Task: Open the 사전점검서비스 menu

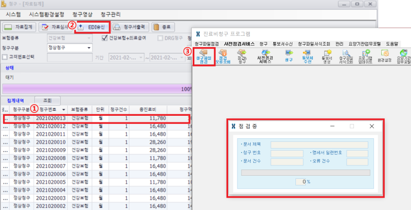Action: click(x=239, y=44)
